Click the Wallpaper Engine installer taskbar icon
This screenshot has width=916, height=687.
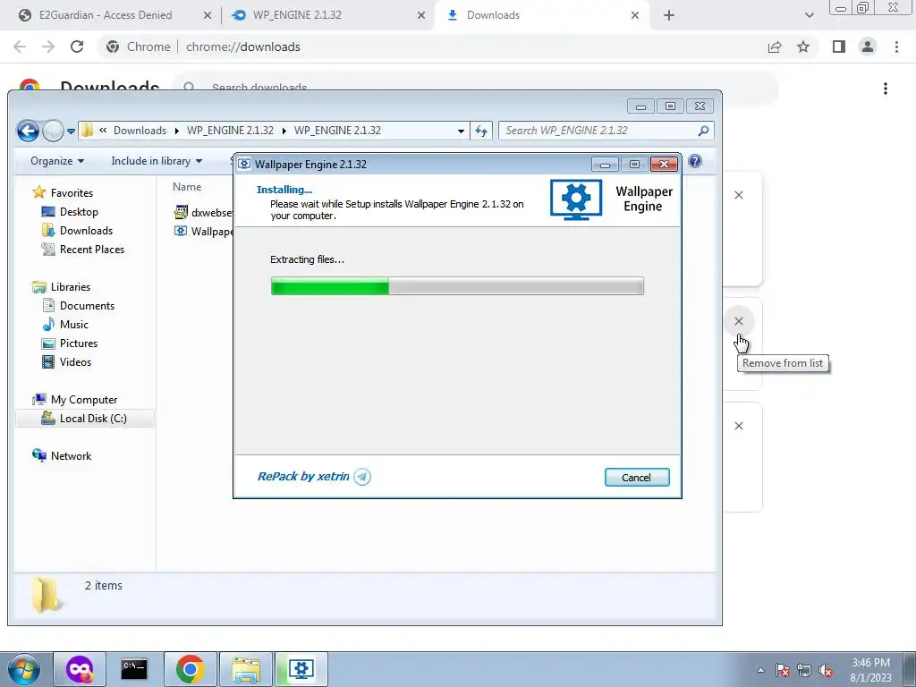coord(301,669)
